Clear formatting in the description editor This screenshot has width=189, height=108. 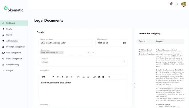109,77
